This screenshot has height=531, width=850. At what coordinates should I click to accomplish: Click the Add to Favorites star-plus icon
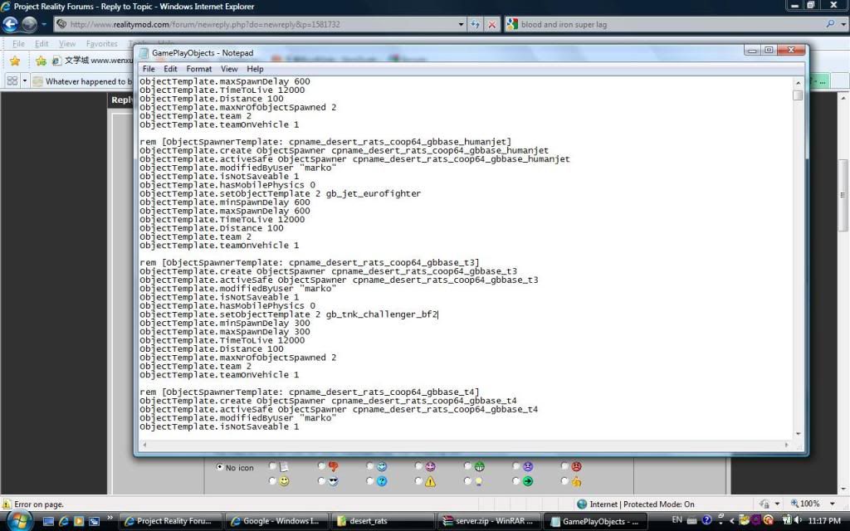click(x=41, y=61)
